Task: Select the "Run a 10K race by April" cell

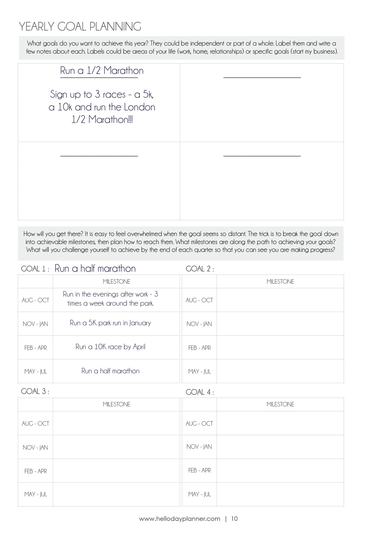Action: pyautogui.click(x=110, y=347)
